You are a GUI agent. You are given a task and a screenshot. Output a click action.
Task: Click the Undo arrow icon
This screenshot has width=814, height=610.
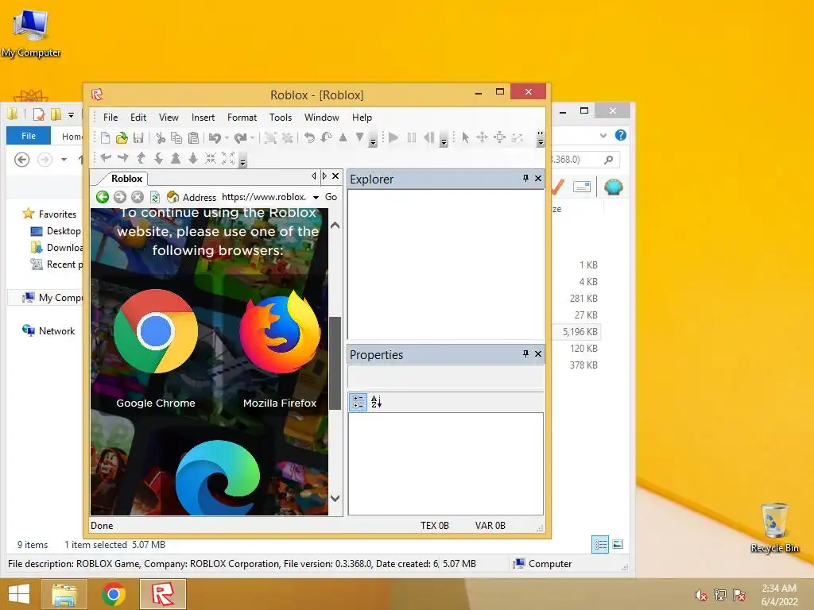(214, 138)
